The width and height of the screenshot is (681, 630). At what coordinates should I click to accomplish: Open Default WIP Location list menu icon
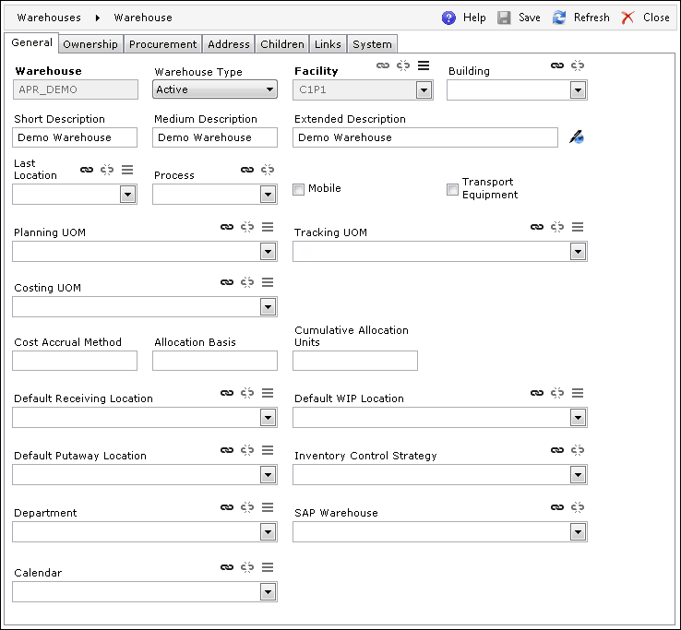pos(578,393)
